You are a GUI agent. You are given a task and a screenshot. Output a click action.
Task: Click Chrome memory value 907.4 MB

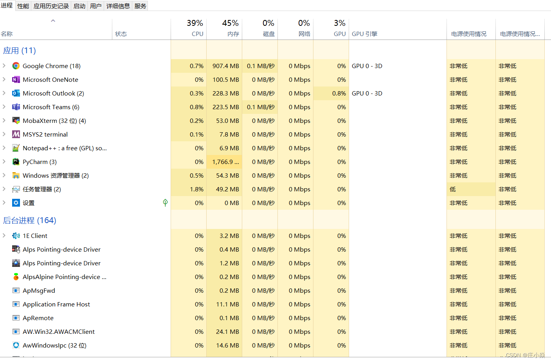tap(226, 66)
